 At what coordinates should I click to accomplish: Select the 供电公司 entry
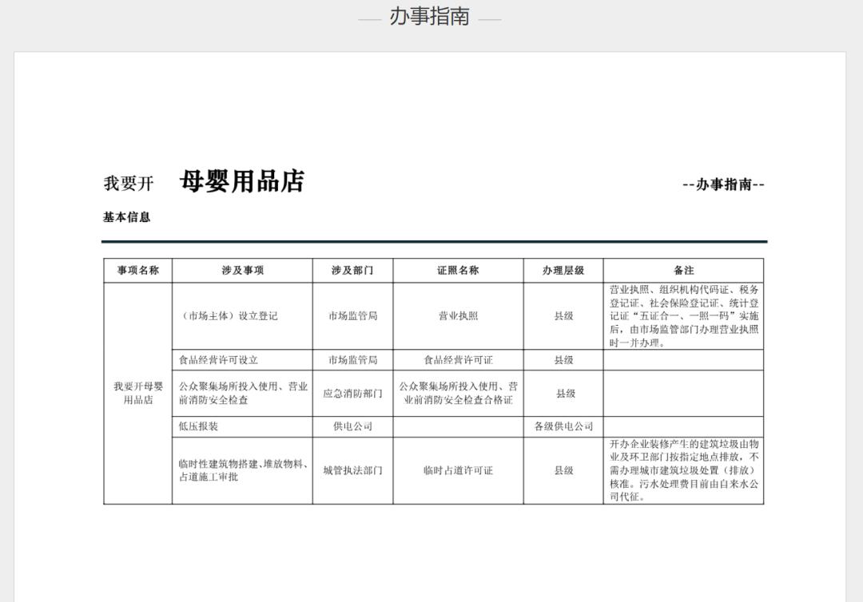(x=354, y=428)
